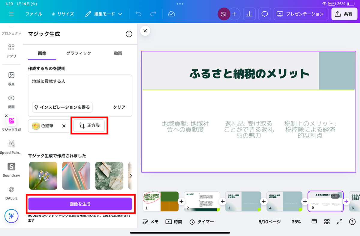Click the 画像を生成 button

pos(80,204)
